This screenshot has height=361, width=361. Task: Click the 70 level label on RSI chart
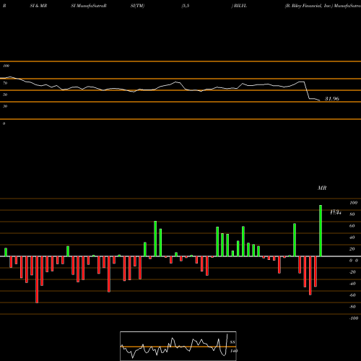pyautogui.click(x=5, y=83)
